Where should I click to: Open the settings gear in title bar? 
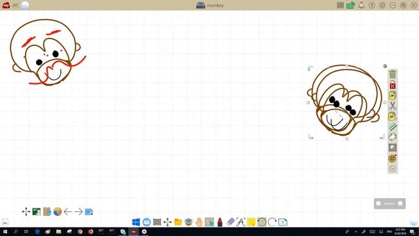click(x=382, y=5)
